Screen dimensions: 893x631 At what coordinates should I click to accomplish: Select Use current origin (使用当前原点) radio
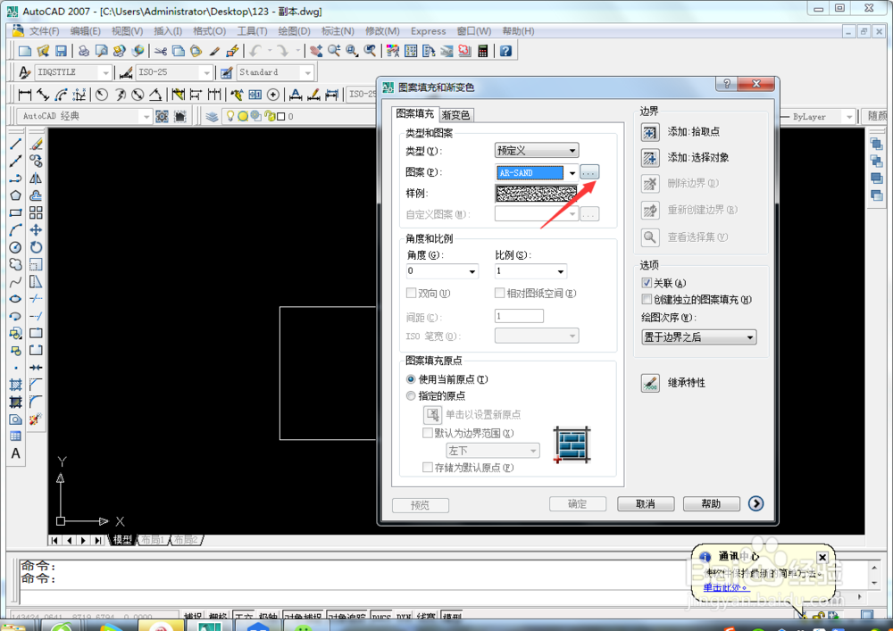[411, 379]
